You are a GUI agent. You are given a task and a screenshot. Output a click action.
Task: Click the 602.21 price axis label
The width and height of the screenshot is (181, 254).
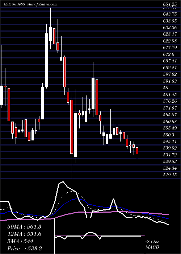170,68
